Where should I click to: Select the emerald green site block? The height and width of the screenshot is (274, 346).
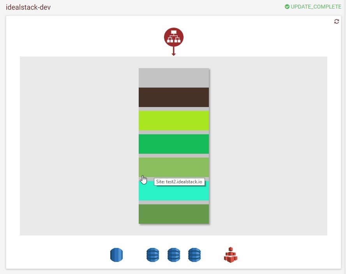174,144
